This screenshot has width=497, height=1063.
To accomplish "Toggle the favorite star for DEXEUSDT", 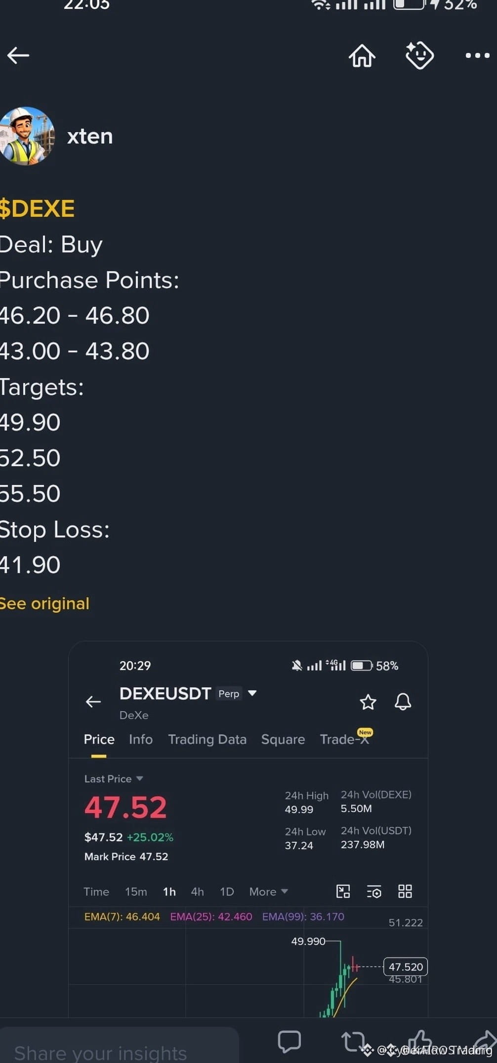I will coord(368,702).
